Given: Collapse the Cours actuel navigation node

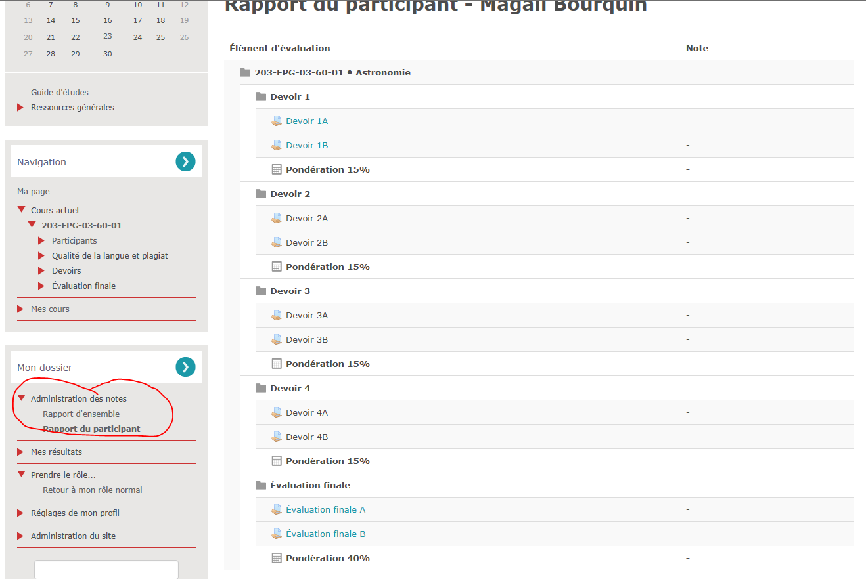Looking at the screenshot, I should (21, 210).
